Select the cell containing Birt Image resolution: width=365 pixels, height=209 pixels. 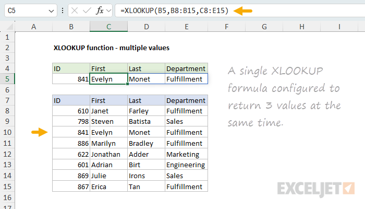point(147,165)
